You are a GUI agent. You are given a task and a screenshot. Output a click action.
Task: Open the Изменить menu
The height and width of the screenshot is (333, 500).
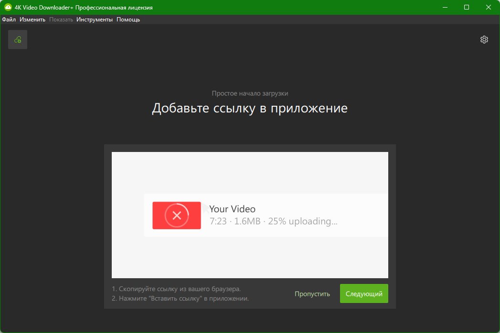pyautogui.click(x=32, y=20)
